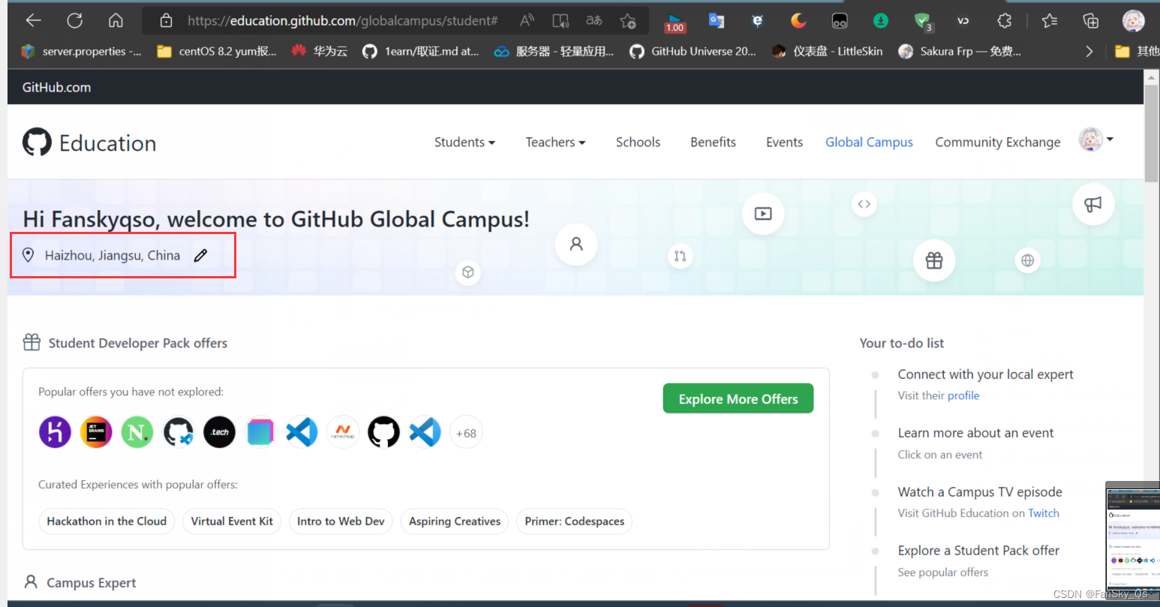The image size is (1160, 607).
Task: Expand the Students dropdown menu
Action: [464, 143]
